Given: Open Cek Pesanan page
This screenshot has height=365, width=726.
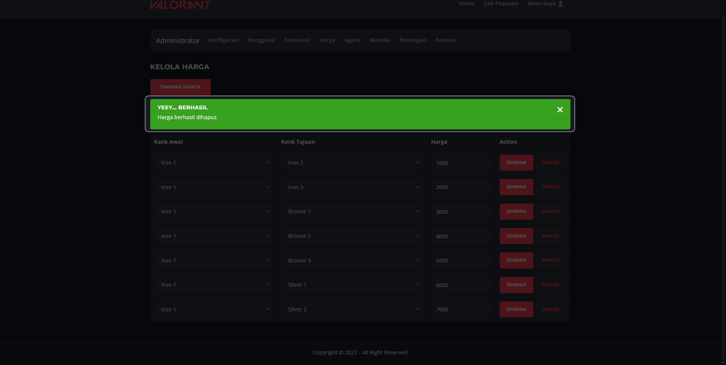Looking at the screenshot, I should [501, 3].
